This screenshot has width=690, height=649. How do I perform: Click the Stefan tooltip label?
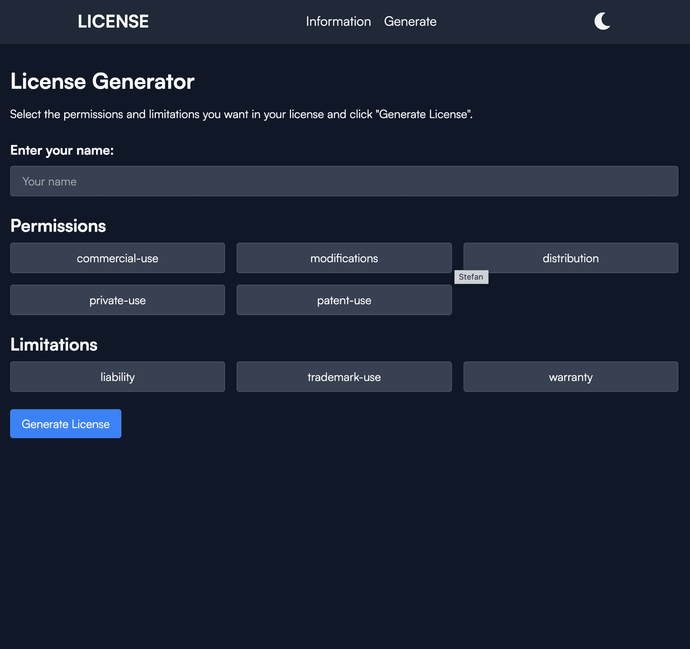[x=471, y=277]
